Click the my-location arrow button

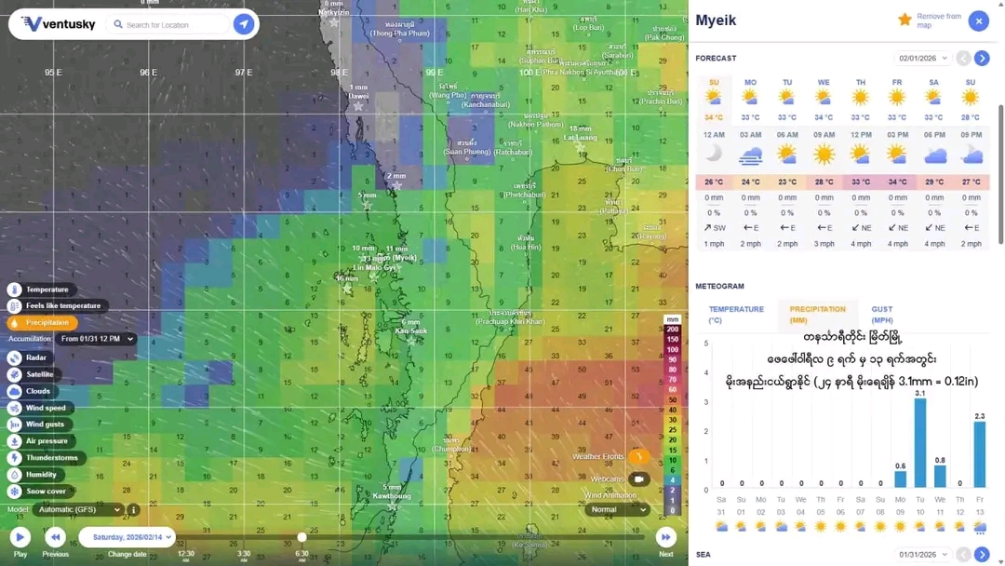244,24
